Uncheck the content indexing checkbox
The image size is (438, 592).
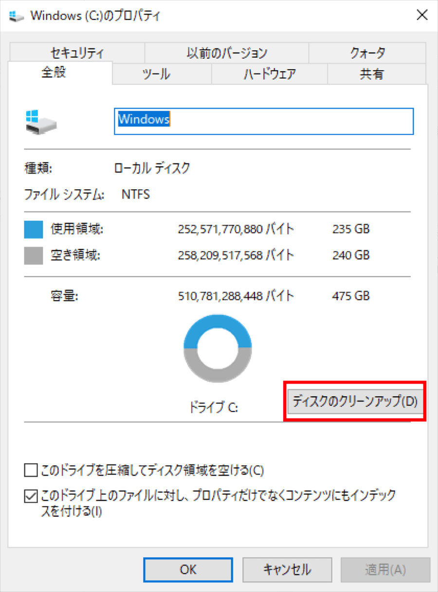(x=31, y=496)
